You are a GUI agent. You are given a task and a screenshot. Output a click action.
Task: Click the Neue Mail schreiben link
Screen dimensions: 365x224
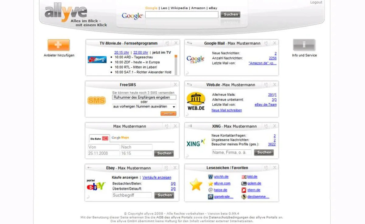tap(227, 110)
